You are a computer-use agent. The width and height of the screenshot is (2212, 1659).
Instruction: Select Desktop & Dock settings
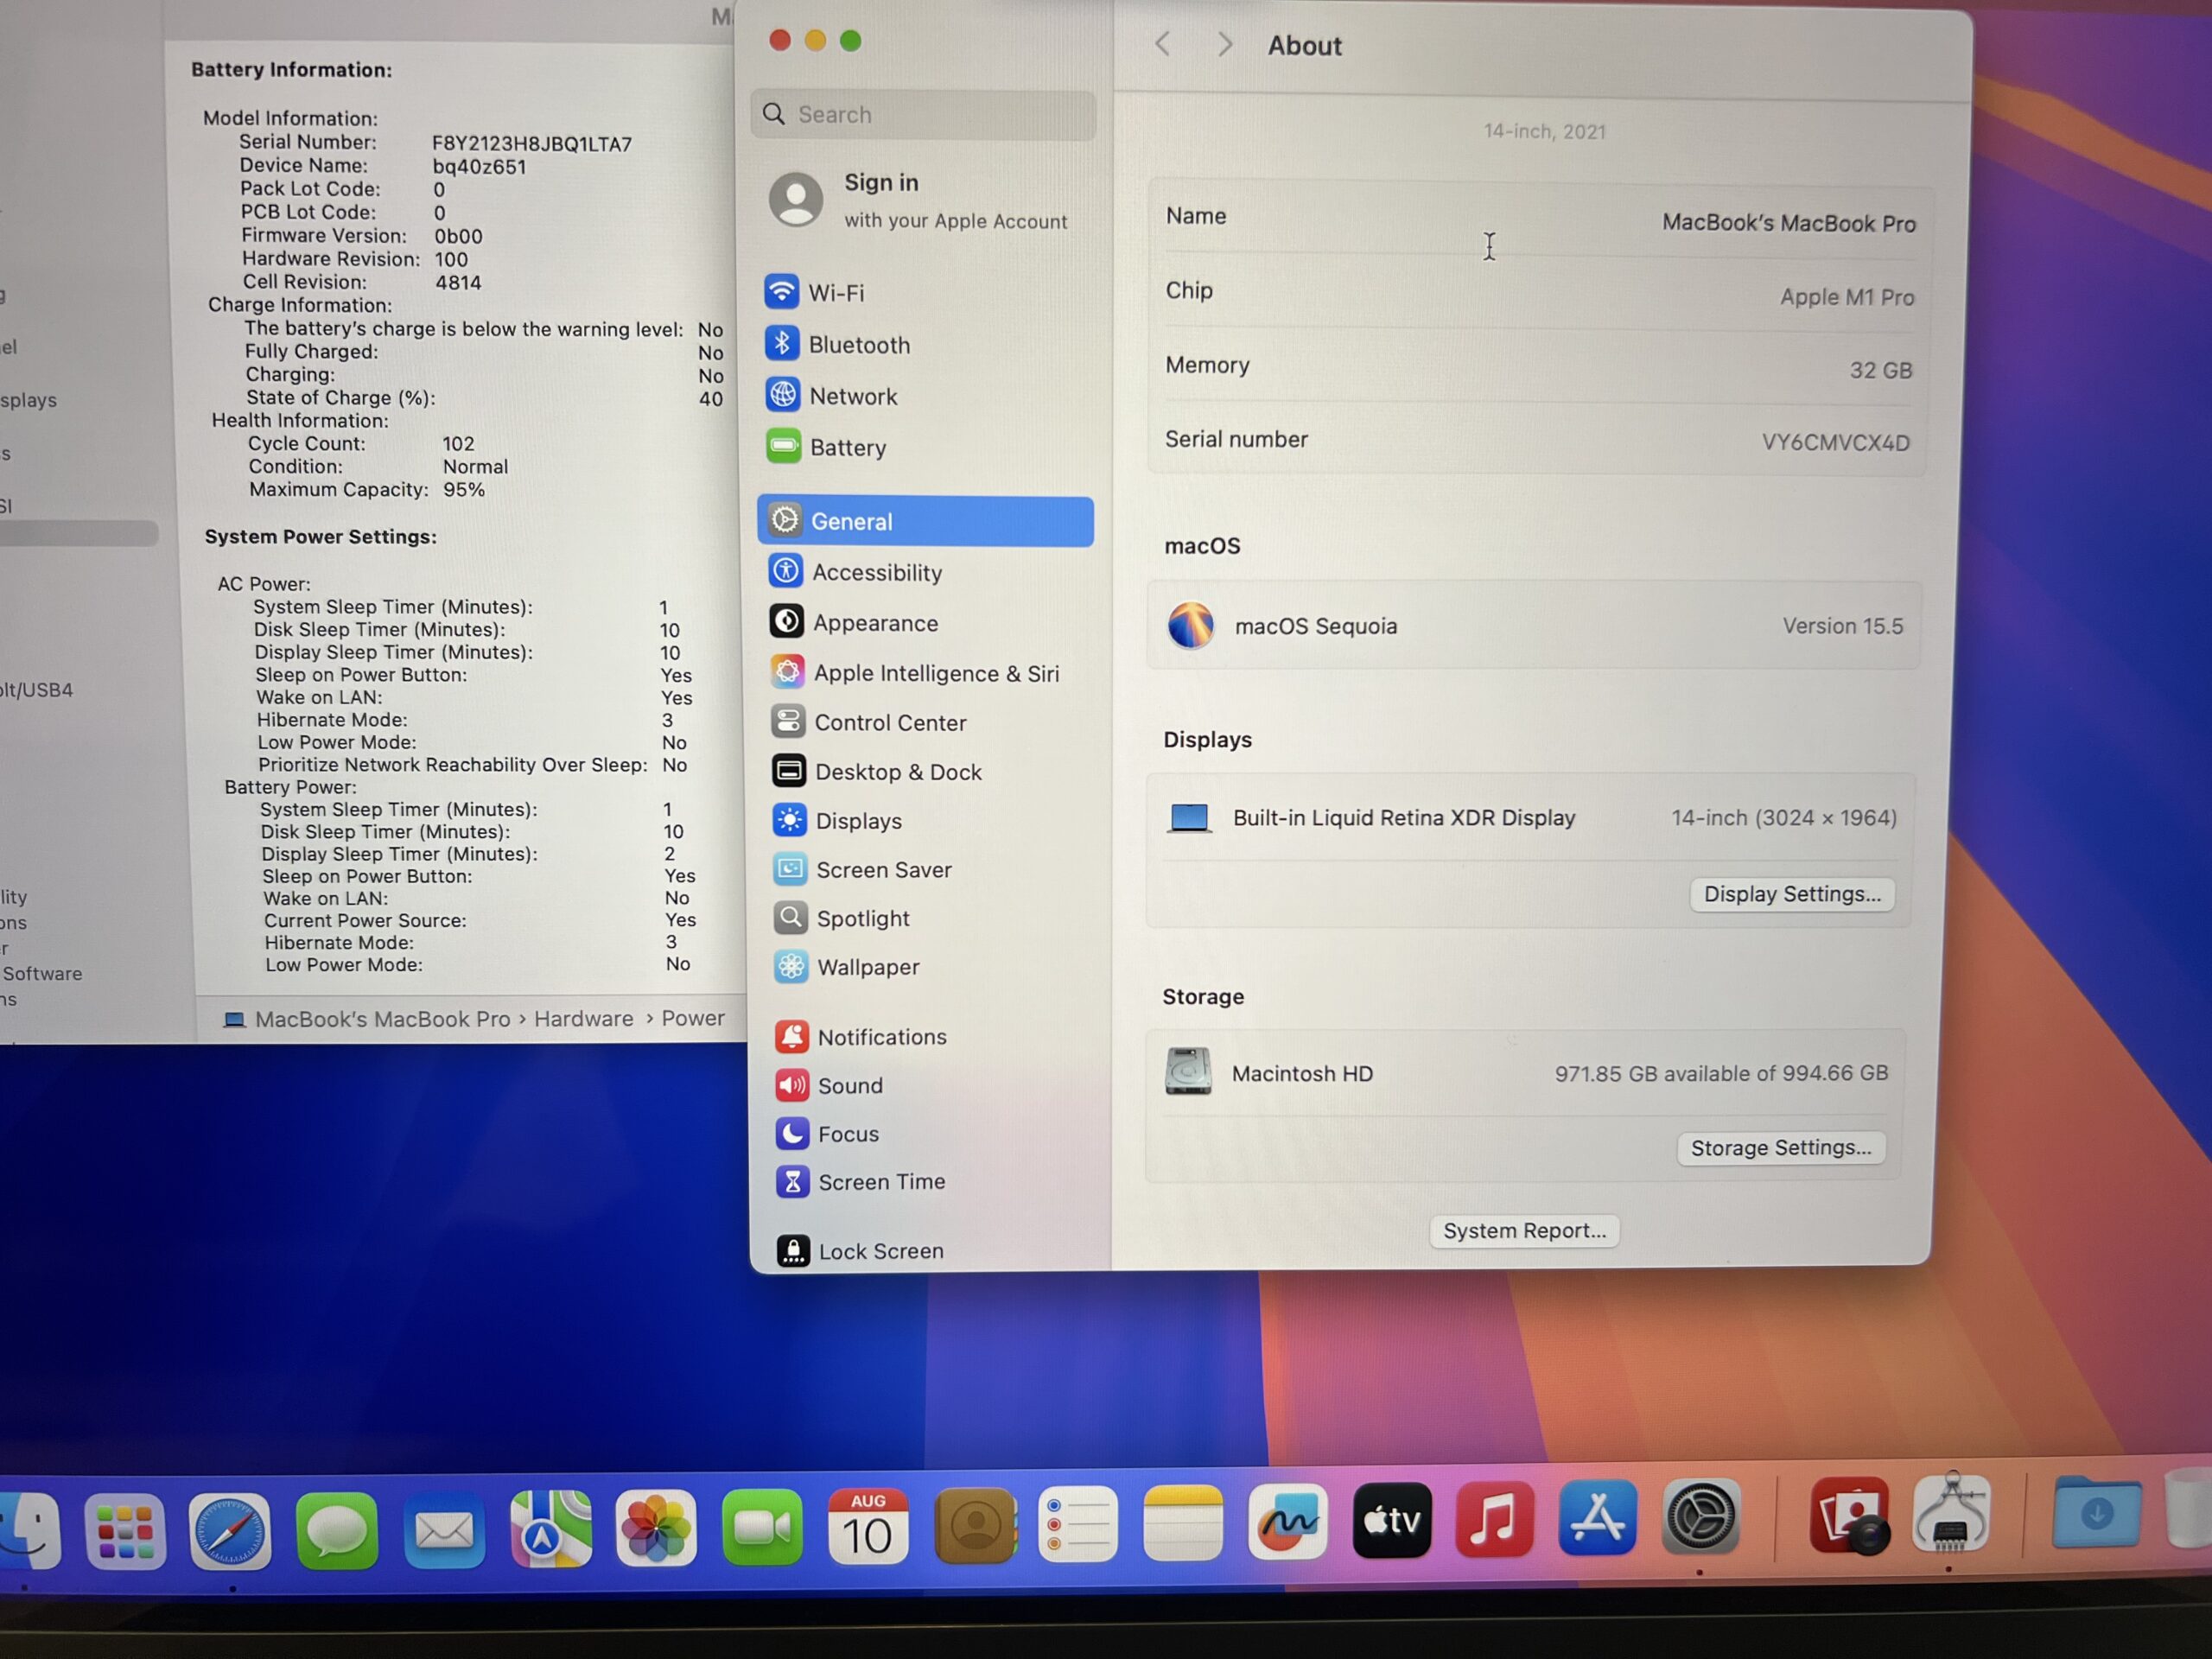[897, 771]
